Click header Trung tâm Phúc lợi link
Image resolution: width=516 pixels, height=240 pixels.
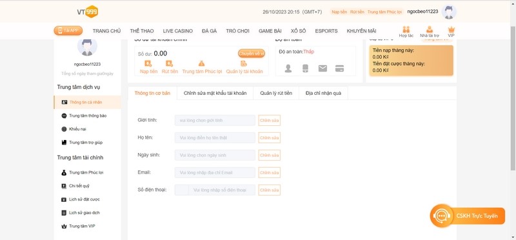(384, 12)
